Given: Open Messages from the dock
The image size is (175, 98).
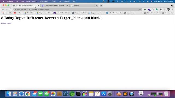Looking at the screenshot, I should 47,94.
